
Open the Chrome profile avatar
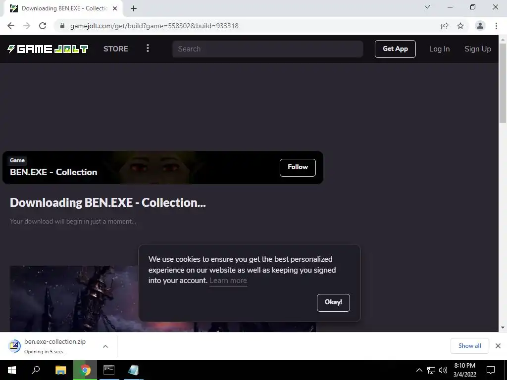[x=480, y=26]
